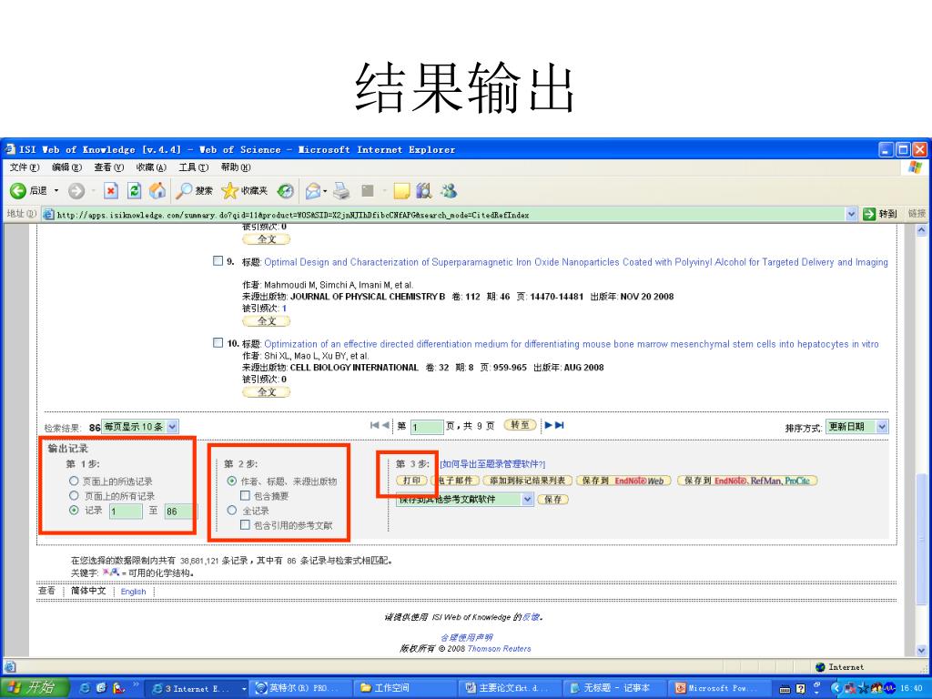
Task: Expand quick launch overflow chevron
Action: click(x=136, y=684)
